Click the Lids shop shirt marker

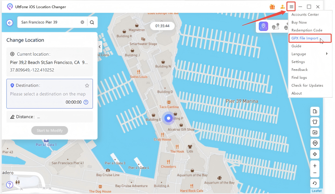click(190, 147)
